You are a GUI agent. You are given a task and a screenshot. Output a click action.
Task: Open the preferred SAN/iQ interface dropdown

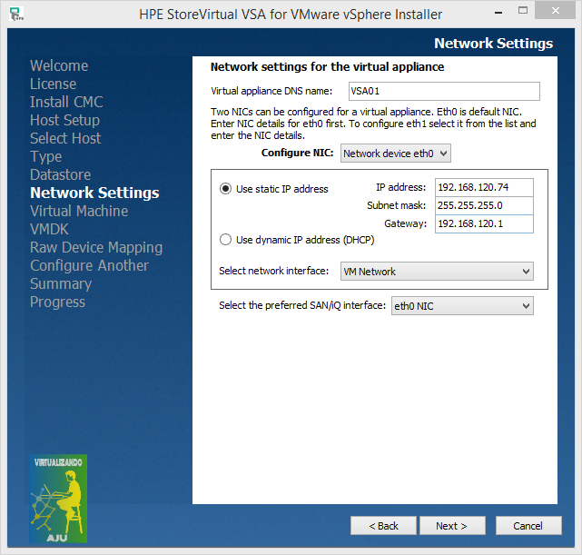click(461, 306)
